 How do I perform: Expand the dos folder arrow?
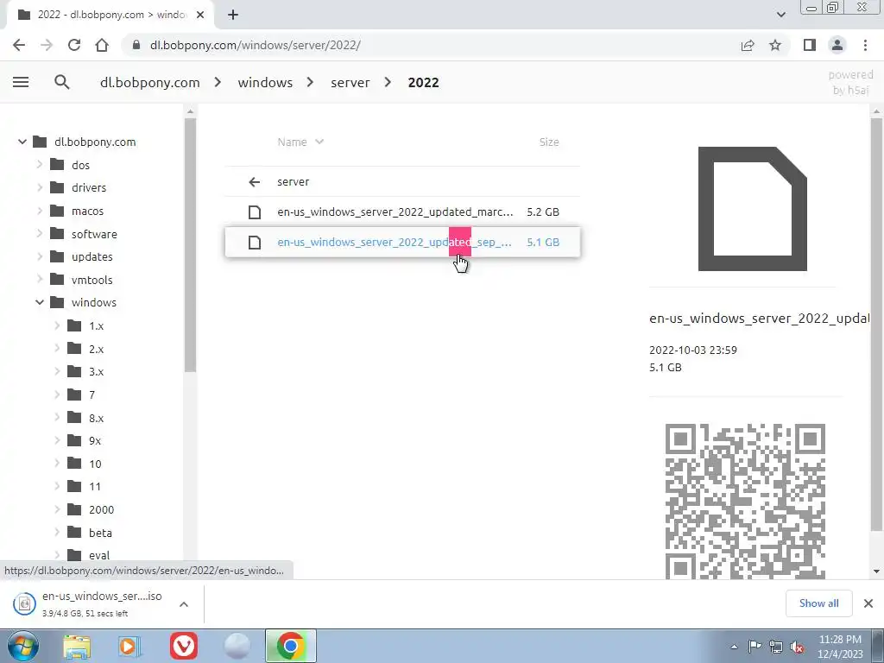coord(40,165)
